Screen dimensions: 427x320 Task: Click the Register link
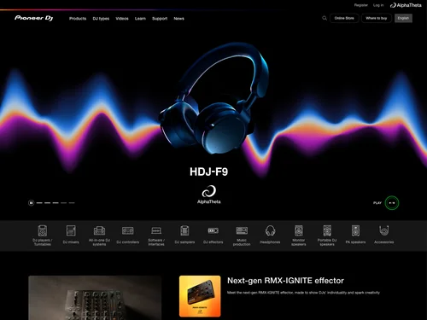coord(361,5)
